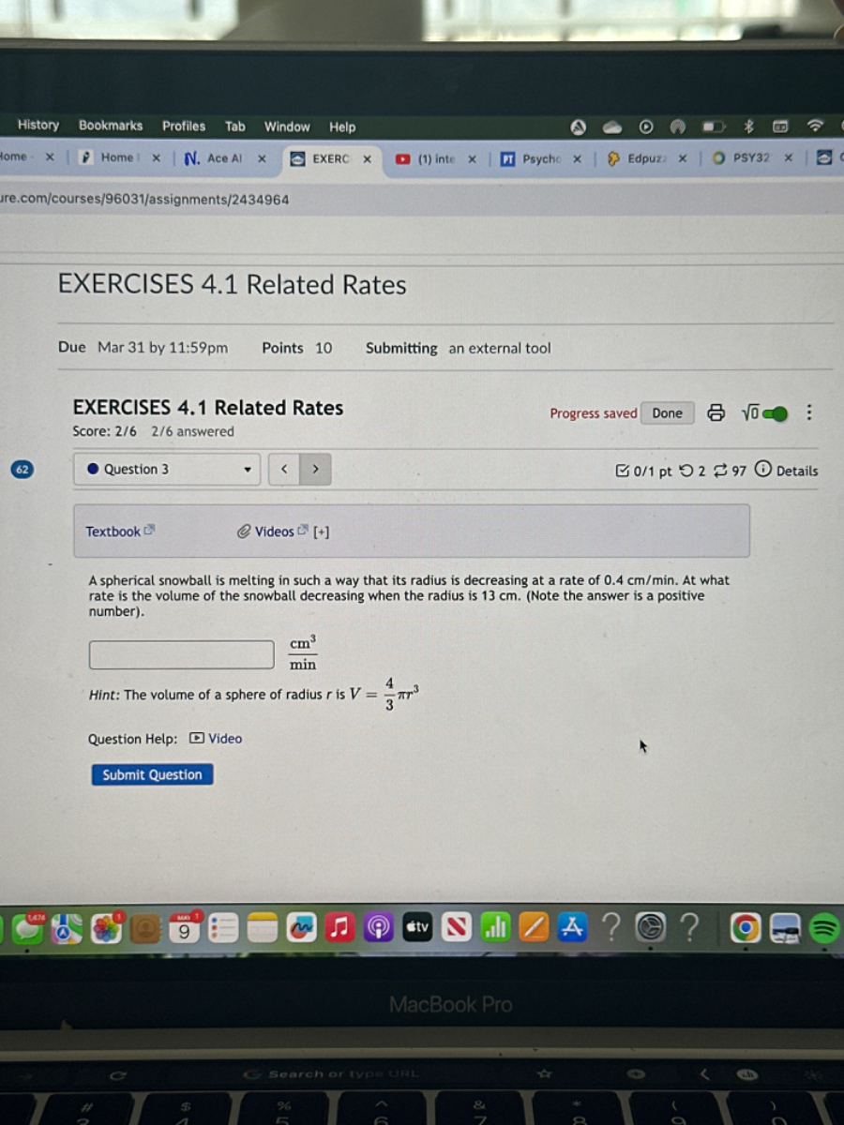Open the Tab menu
This screenshot has width=844, height=1125.
coord(235,127)
